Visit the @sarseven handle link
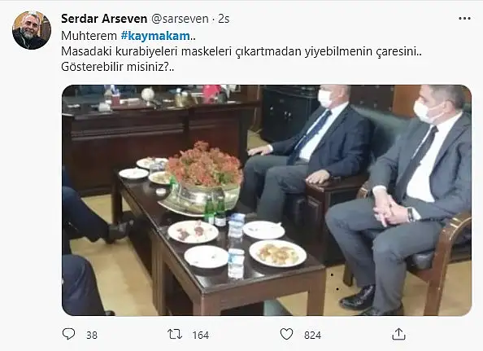This screenshot has height=351, width=483. (180, 19)
